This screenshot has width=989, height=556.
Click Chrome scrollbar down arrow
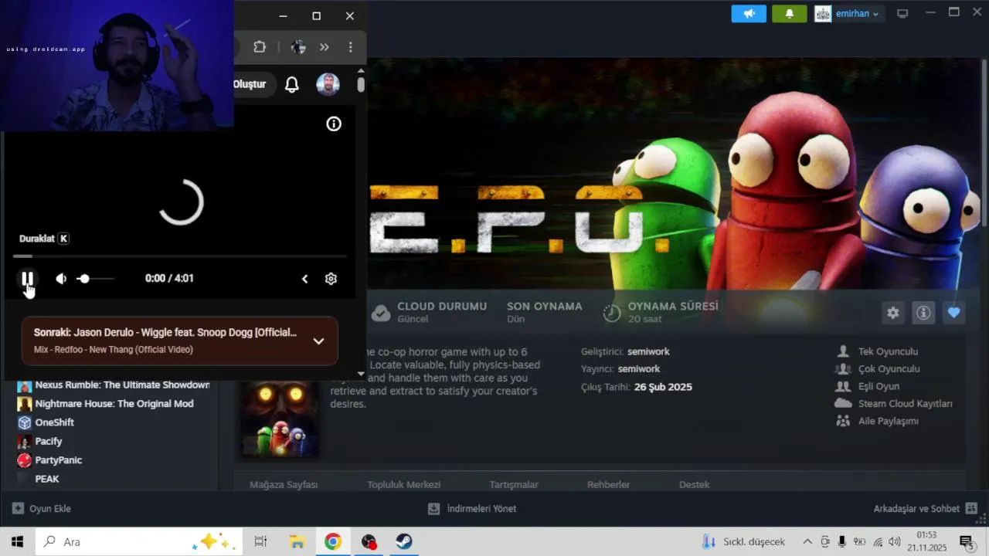(361, 374)
